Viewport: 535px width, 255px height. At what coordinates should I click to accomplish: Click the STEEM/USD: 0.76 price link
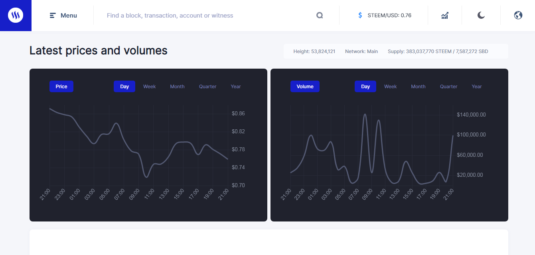(x=389, y=16)
